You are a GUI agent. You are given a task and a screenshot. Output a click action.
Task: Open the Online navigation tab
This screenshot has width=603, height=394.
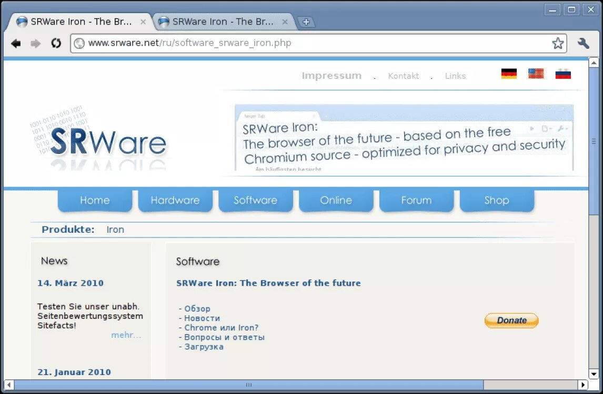336,201
